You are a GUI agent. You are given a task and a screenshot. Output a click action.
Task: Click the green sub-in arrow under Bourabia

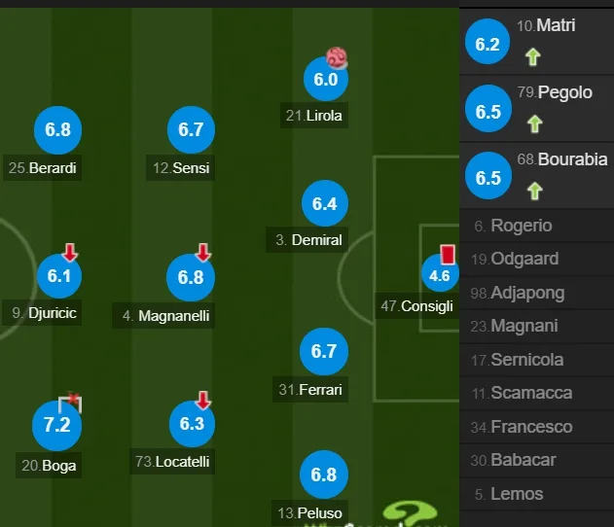click(534, 191)
